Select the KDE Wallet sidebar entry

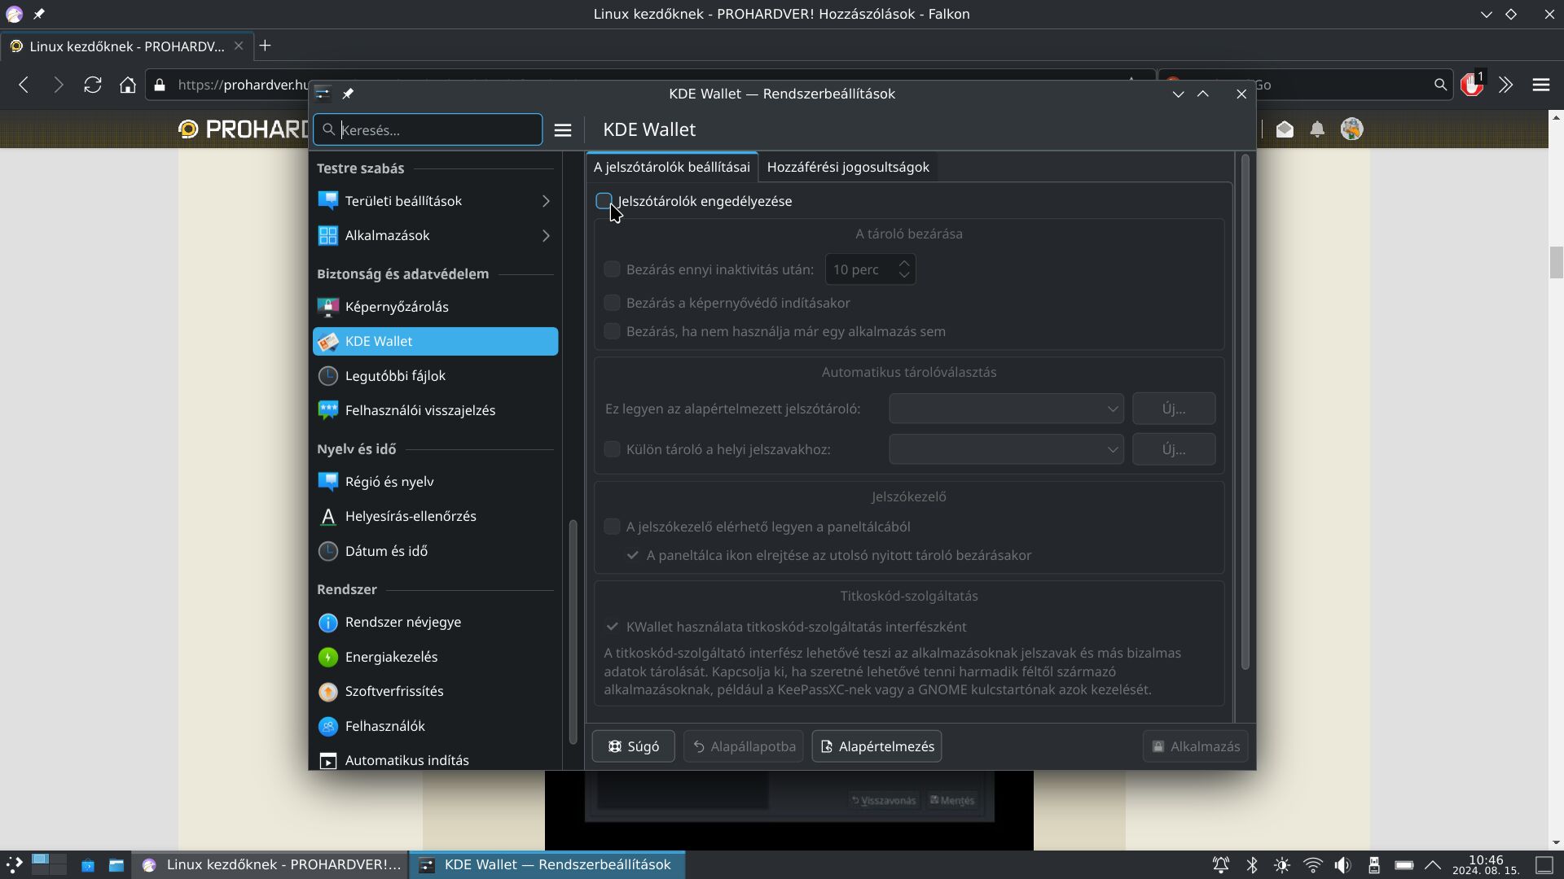click(x=435, y=341)
